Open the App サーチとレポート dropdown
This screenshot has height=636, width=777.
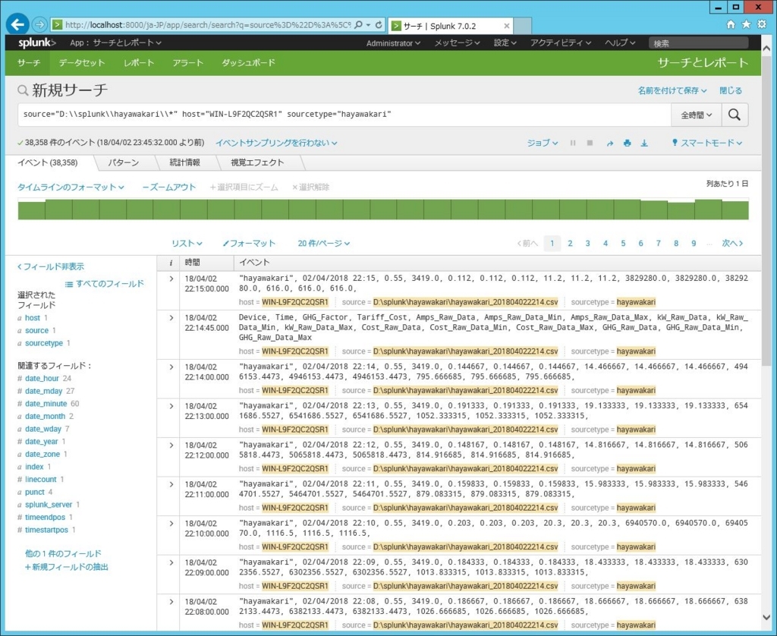point(116,43)
